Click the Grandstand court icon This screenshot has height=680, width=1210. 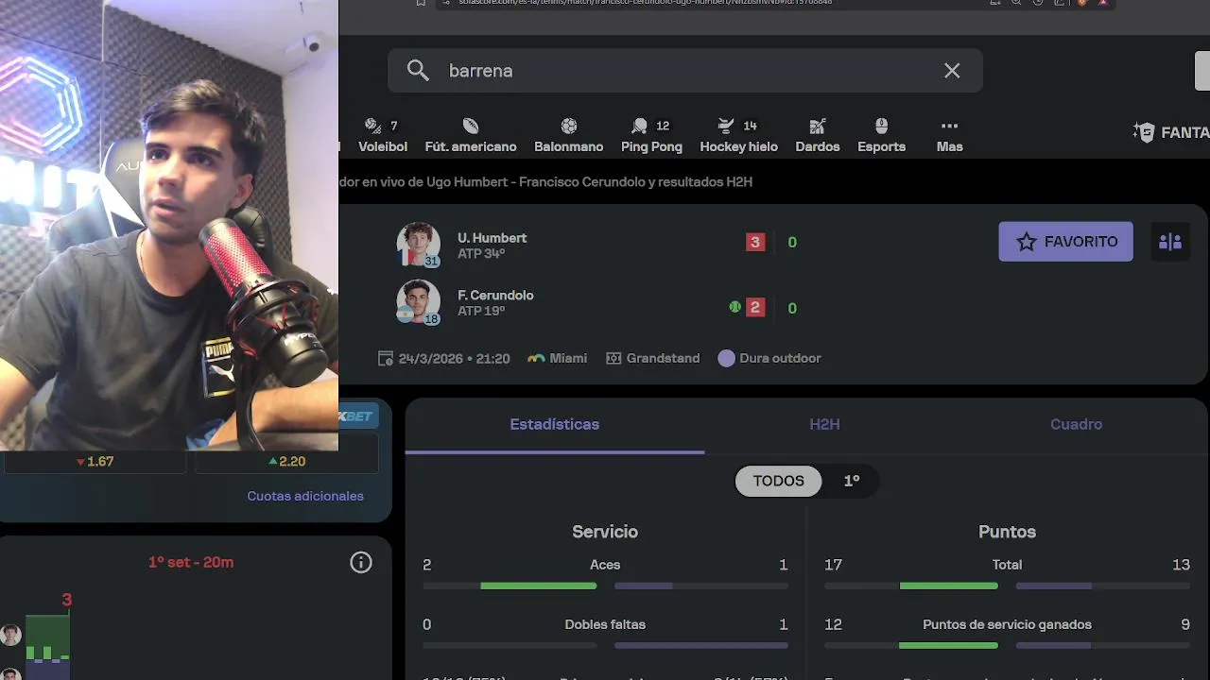[614, 358]
